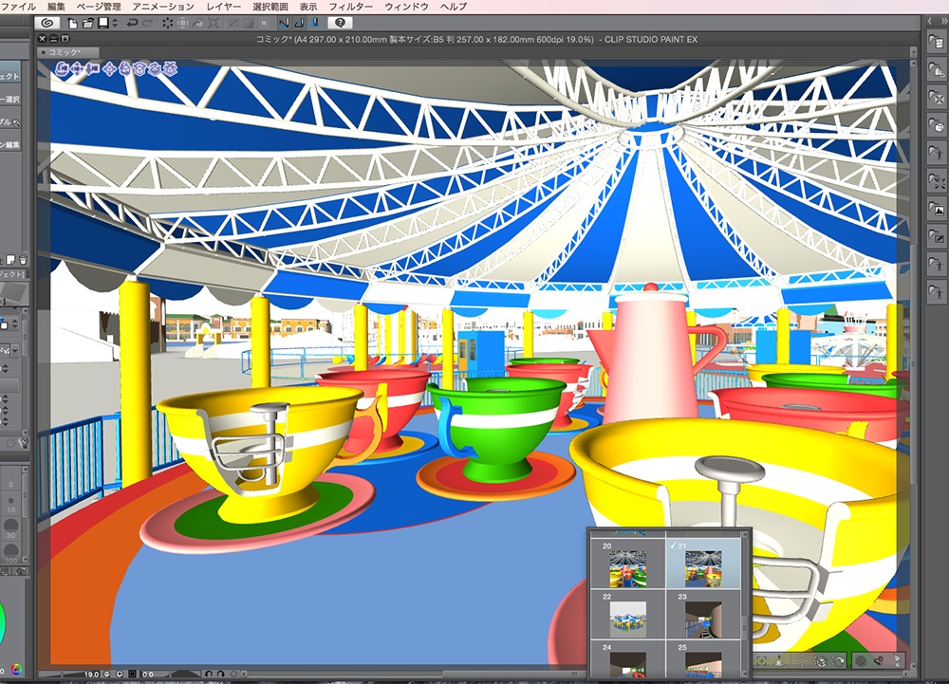Image resolution: width=949 pixels, height=684 pixels.
Task: Click cube preset icon in object launcher
Action: [x=820, y=660]
